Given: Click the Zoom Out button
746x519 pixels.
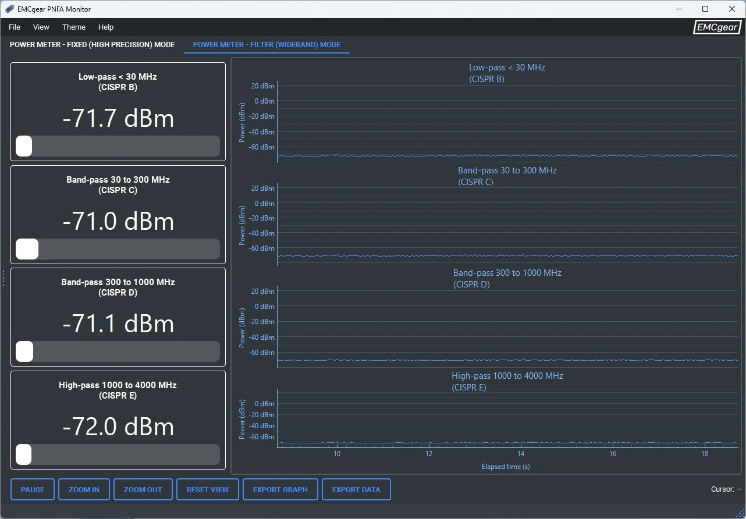Looking at the screenshot, I should click(143, 489).
